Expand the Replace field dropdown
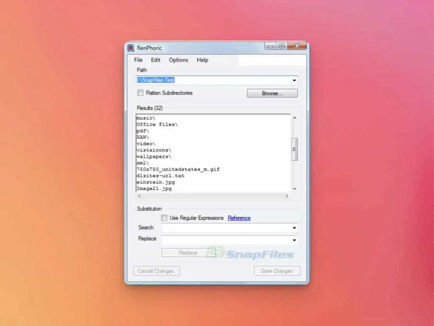 [294, 240]
